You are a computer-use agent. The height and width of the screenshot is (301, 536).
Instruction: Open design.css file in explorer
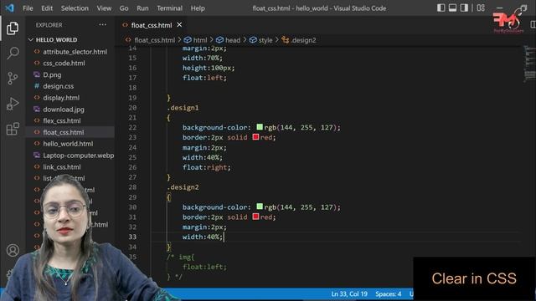coord(58,86)
